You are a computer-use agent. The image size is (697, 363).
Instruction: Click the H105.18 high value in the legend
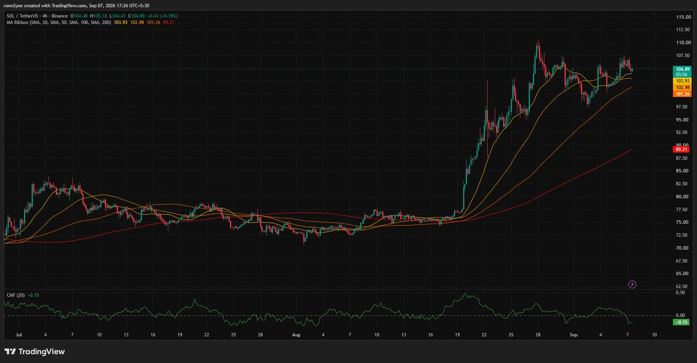tap(98, 16)
